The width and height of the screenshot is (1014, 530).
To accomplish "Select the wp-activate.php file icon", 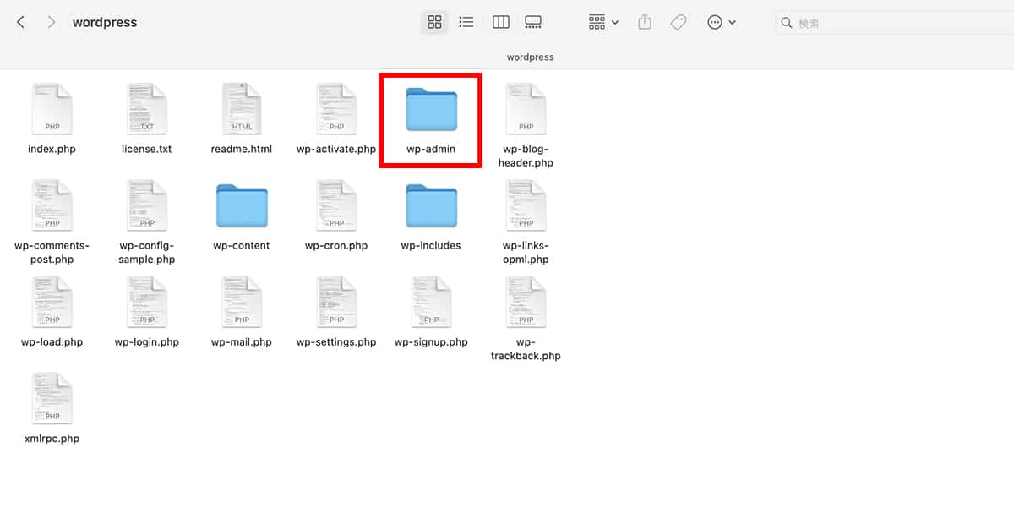I will pos(336,109).
